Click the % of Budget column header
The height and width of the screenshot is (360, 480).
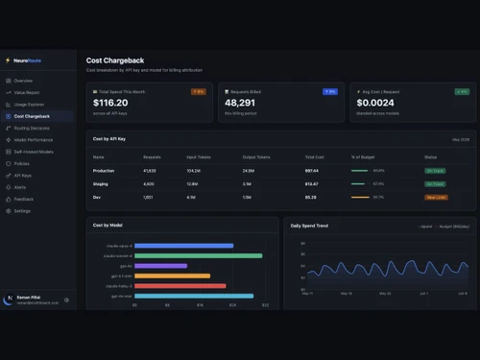[363, 157]
